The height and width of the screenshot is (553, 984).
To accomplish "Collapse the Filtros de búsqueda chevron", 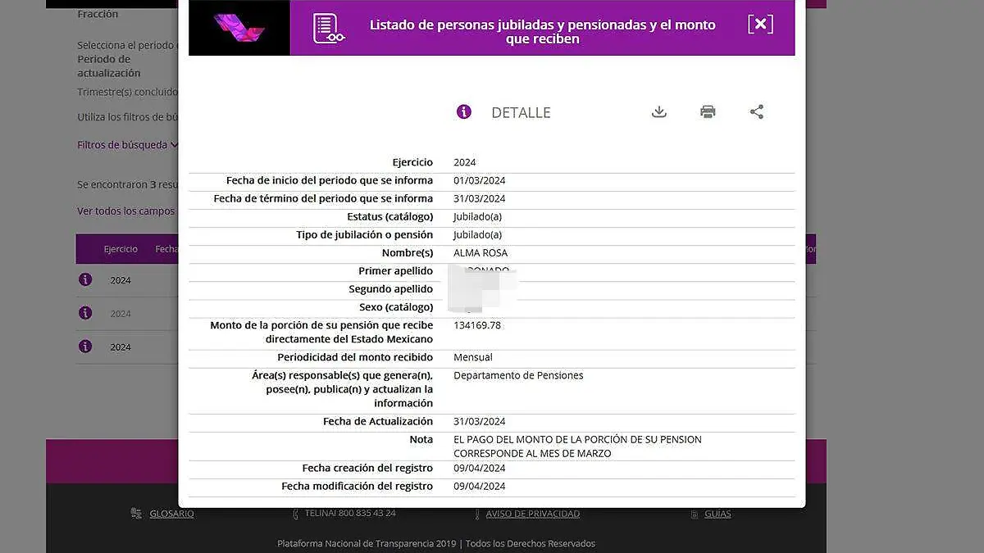I will coord(175,143).
